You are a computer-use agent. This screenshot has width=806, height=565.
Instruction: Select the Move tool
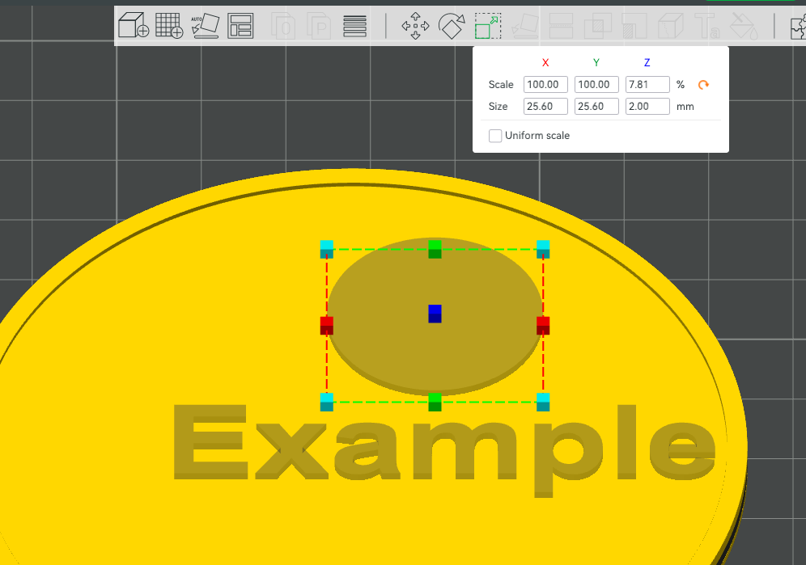[415, 26]
